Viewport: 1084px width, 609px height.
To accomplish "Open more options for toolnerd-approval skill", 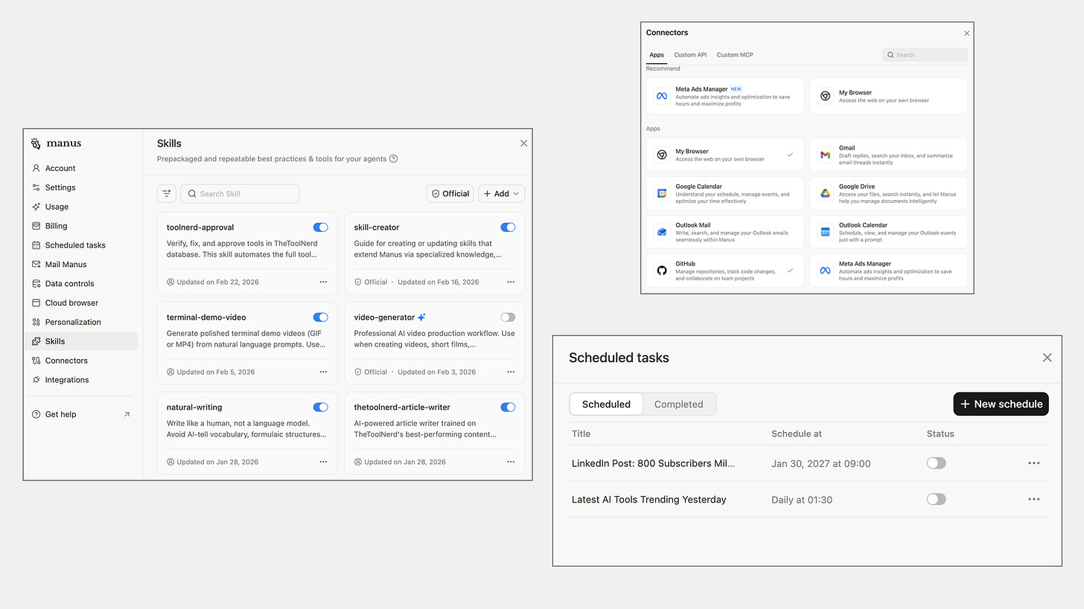I will click(x=323, y=282).
